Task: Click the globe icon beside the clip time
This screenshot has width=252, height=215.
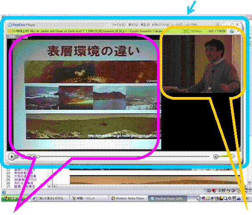Action: pos(232,31)
